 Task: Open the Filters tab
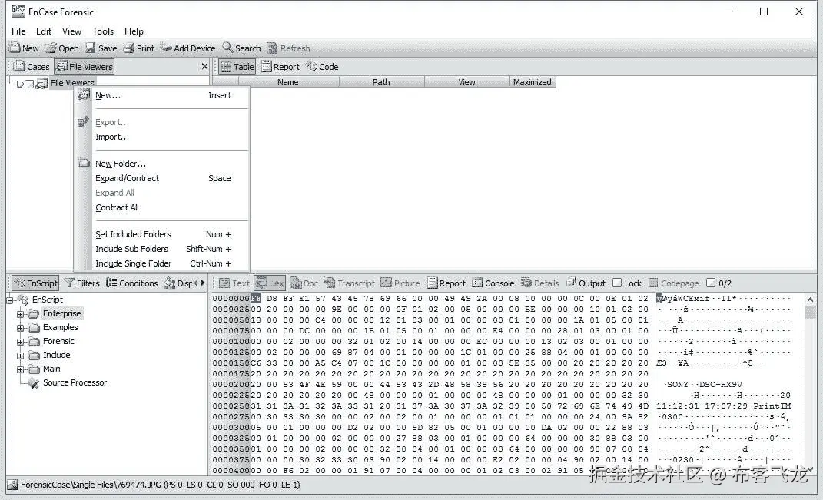(x=82, y=283)
